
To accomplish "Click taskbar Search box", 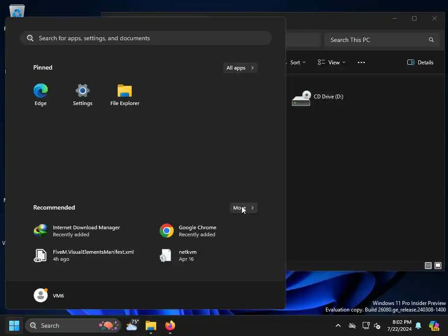I will coord(73,325).
